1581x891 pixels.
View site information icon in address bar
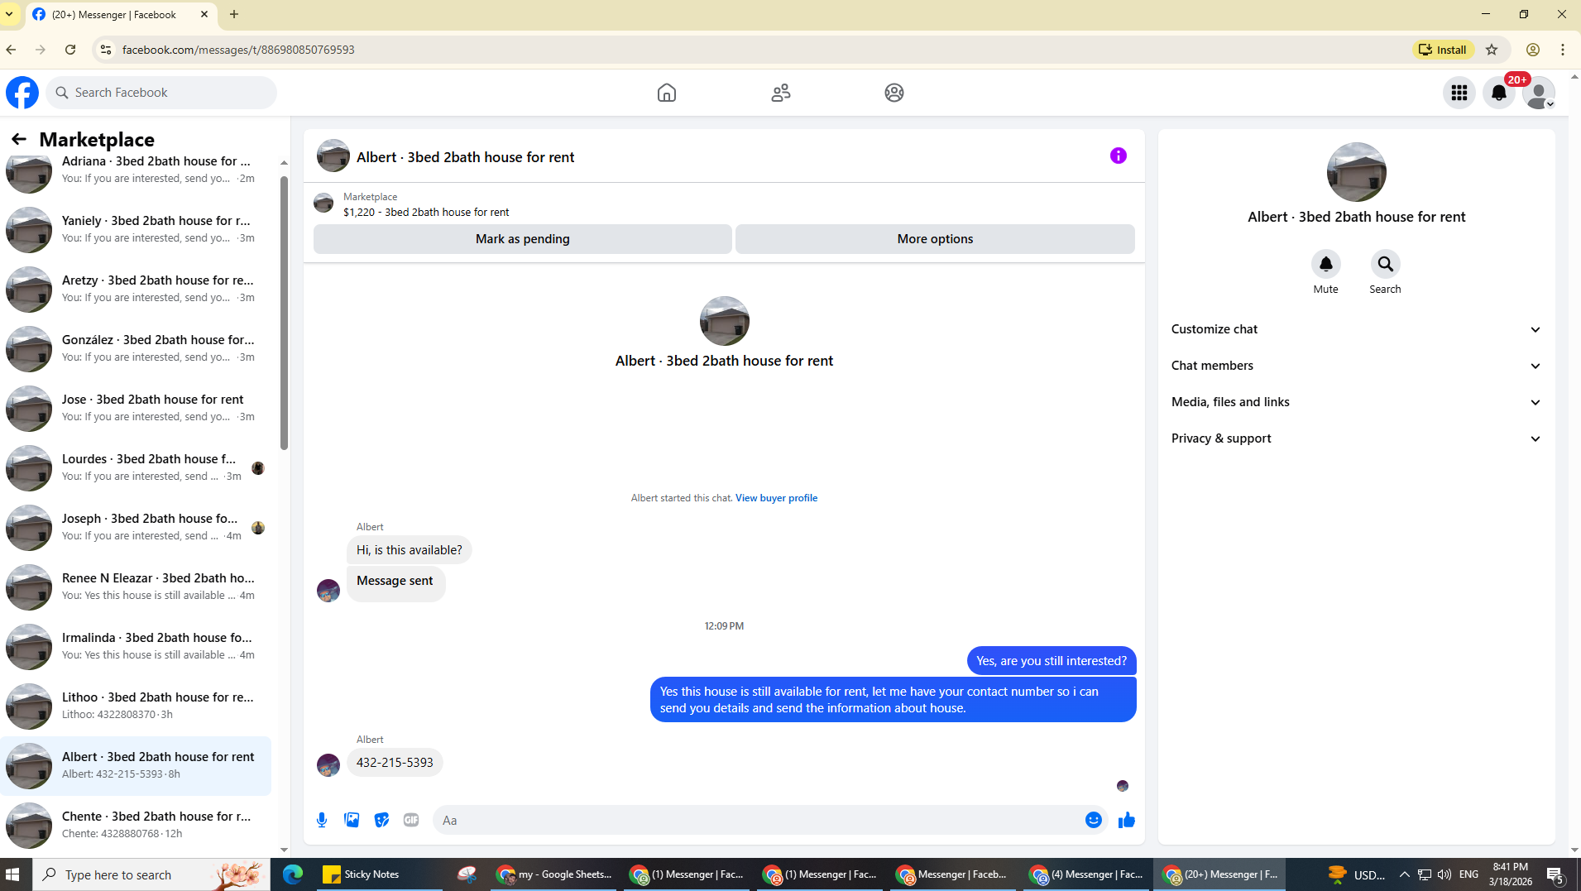pos(106,50)
